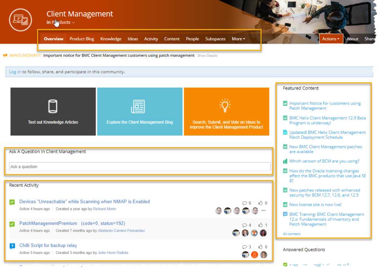Viewport: 378px width, 268px height.
Task: Click the database icon on Knowledge Articles tile
Action: pyautogui.click(x=53, y=106)
